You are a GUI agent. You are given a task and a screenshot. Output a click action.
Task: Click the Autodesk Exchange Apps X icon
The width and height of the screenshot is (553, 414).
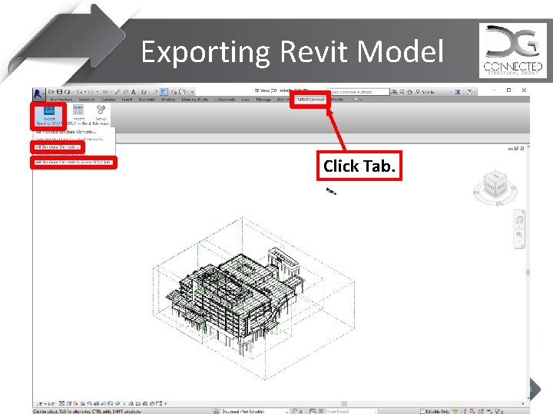(458, 92)
